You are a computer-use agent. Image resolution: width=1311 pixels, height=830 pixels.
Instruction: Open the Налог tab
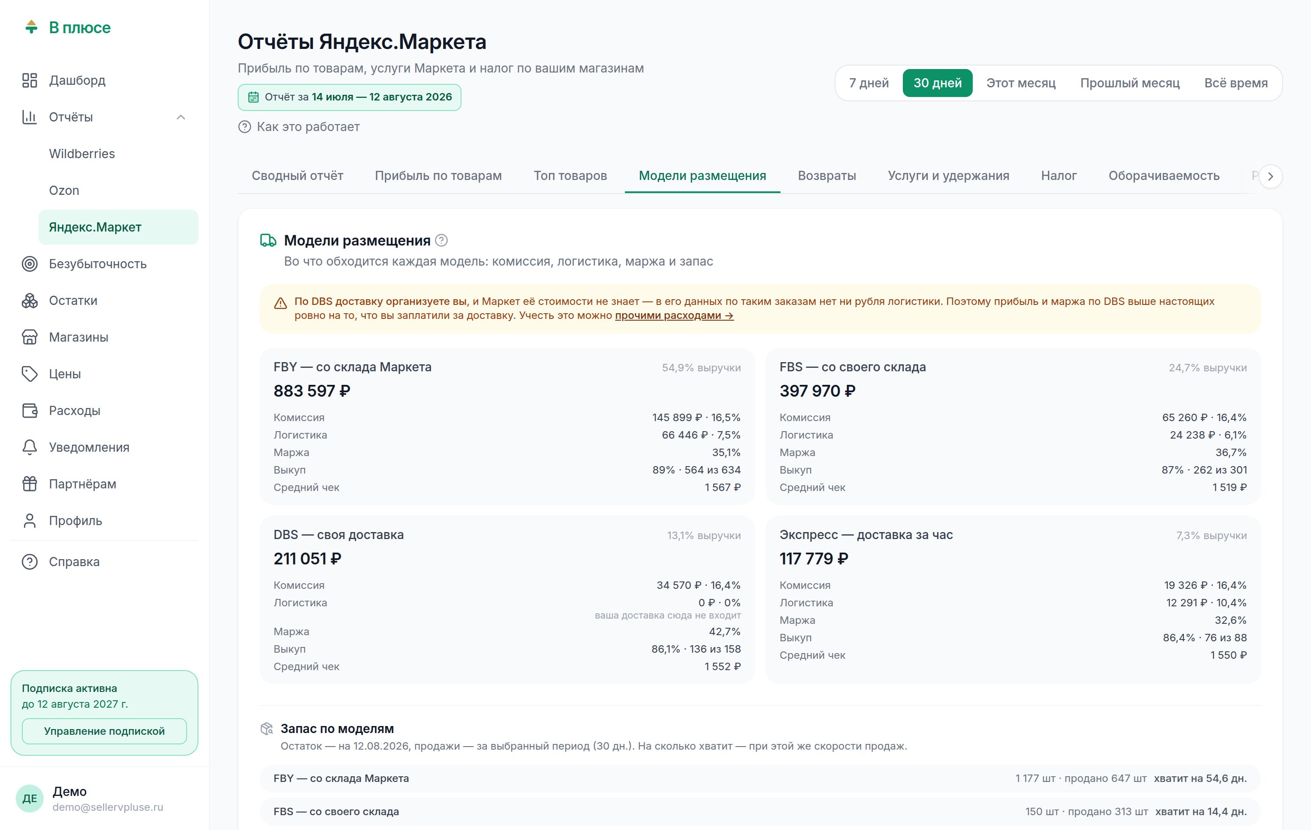[x=1059, y=176]
